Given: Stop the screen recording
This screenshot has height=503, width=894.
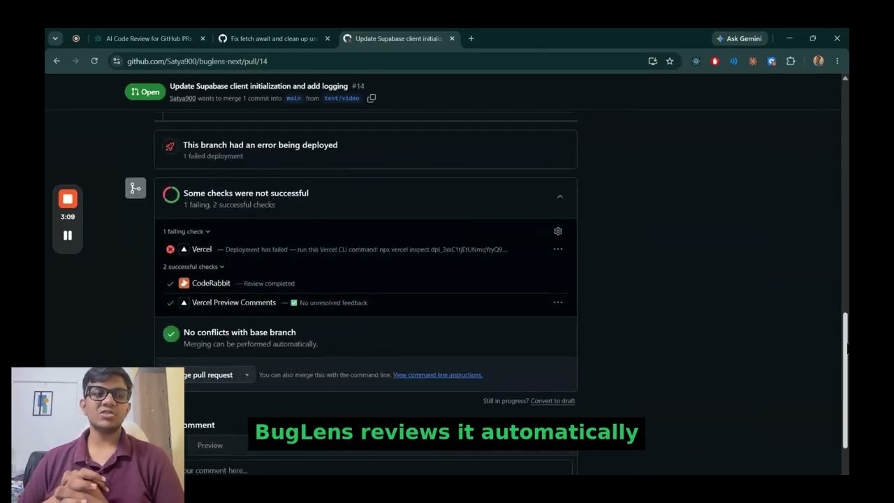Looking at the screenshot, I should click(x=68, y=199).
